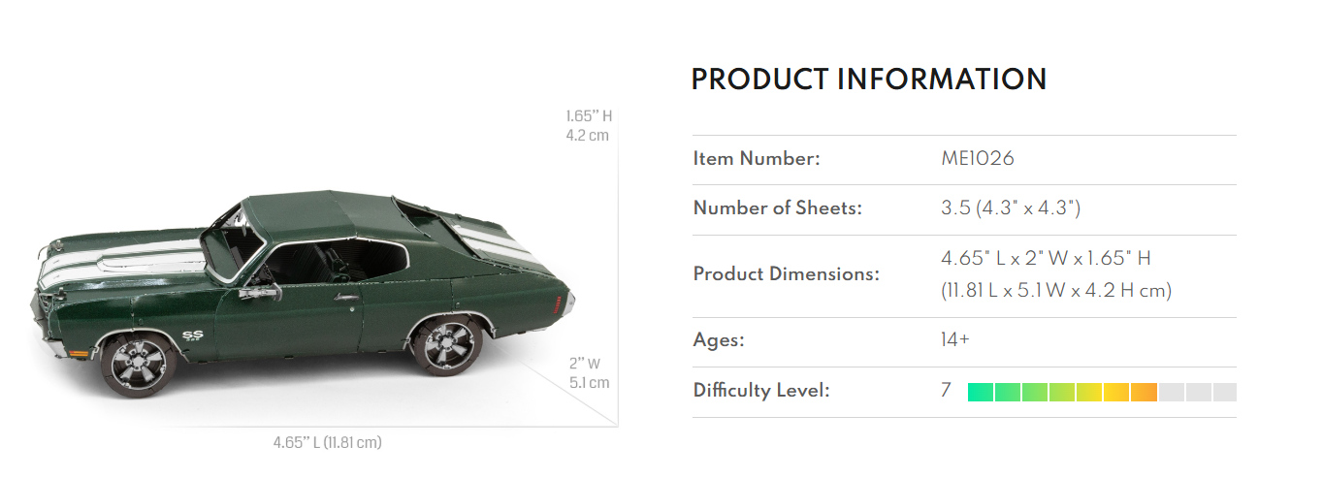
Task: Click the Item Number label
Action: coord(757,159)
